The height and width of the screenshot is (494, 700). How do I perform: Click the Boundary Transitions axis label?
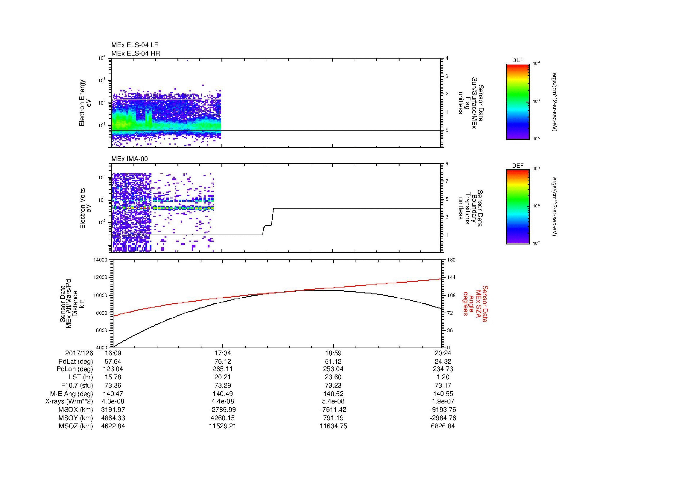pyautogui.click(x=470, y=208)
